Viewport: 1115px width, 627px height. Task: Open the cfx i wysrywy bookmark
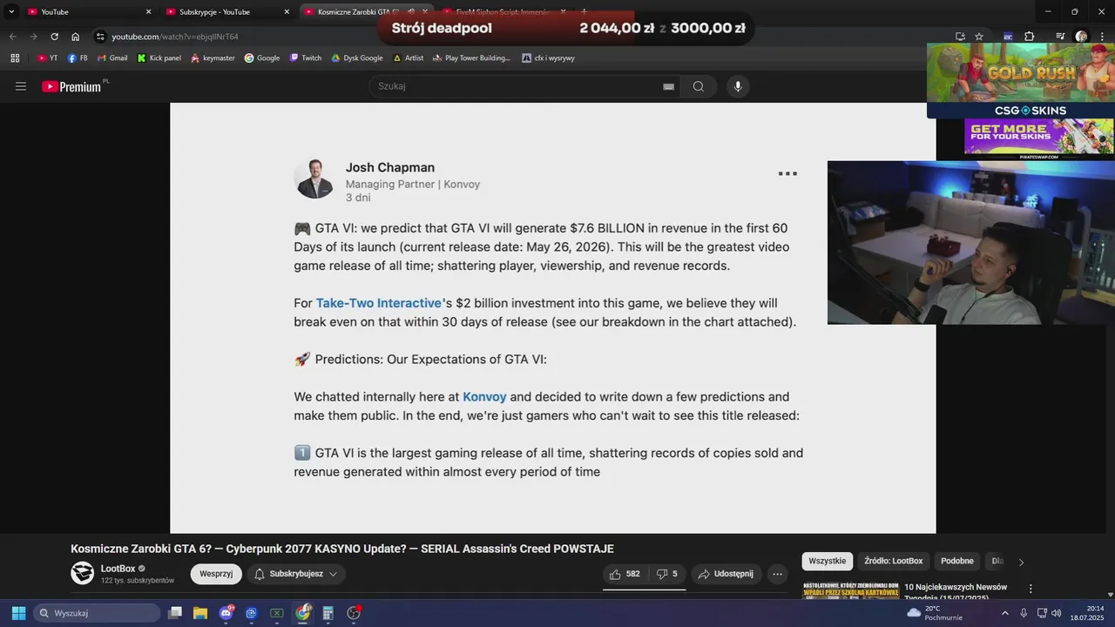(x=548, y=58)
